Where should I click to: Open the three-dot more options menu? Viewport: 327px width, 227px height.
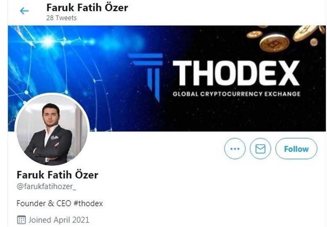click(235, 149)
